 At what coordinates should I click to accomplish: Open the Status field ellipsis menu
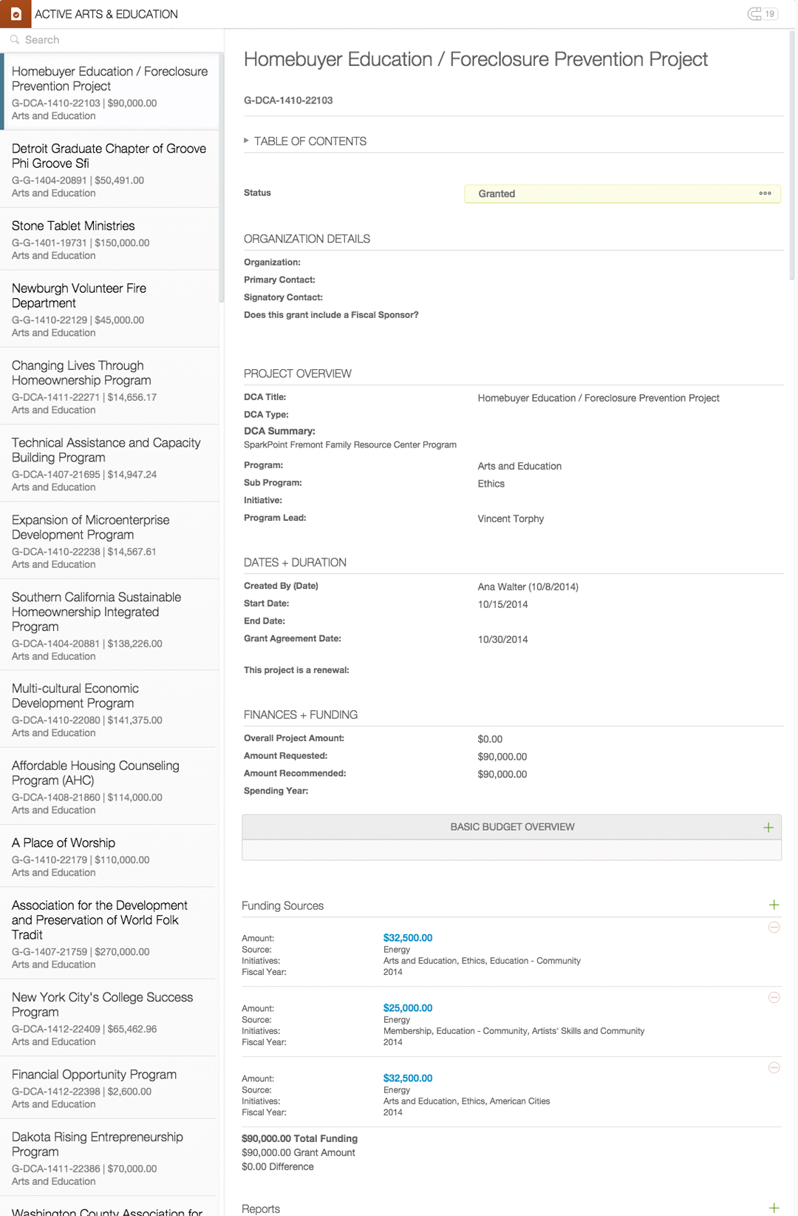pyautogui.click(x=765, y=194)
